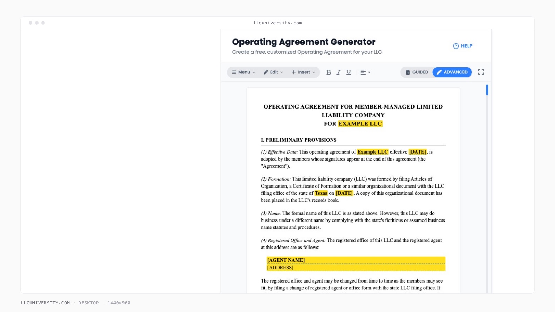The height and width of the screenshot is (312, 555).
Task: Click the (4) Registered Office and Agent label
Action: click(x=293, y=240)
